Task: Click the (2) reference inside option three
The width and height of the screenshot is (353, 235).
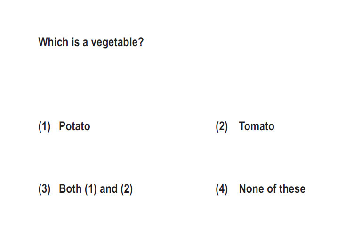Action: point(127,189)
